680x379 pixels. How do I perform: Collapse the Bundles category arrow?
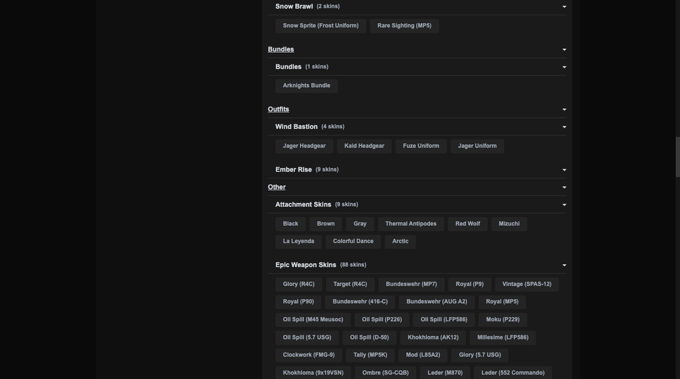coord(564,50)
